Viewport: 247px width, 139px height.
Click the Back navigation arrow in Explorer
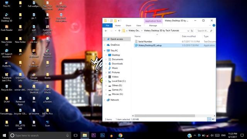click(x=106, y=31)
